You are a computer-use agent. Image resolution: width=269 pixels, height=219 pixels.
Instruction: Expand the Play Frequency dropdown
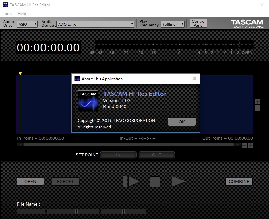click(173, 24)
